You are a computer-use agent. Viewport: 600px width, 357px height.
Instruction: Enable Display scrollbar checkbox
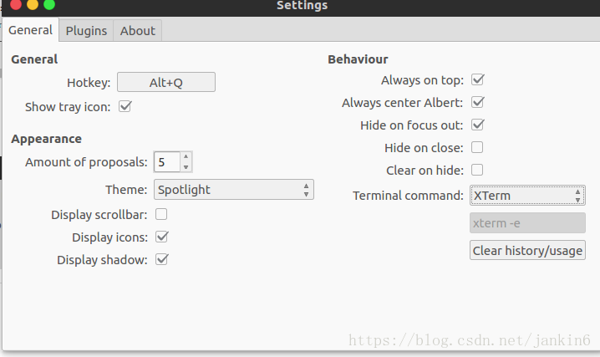point(161,214)
